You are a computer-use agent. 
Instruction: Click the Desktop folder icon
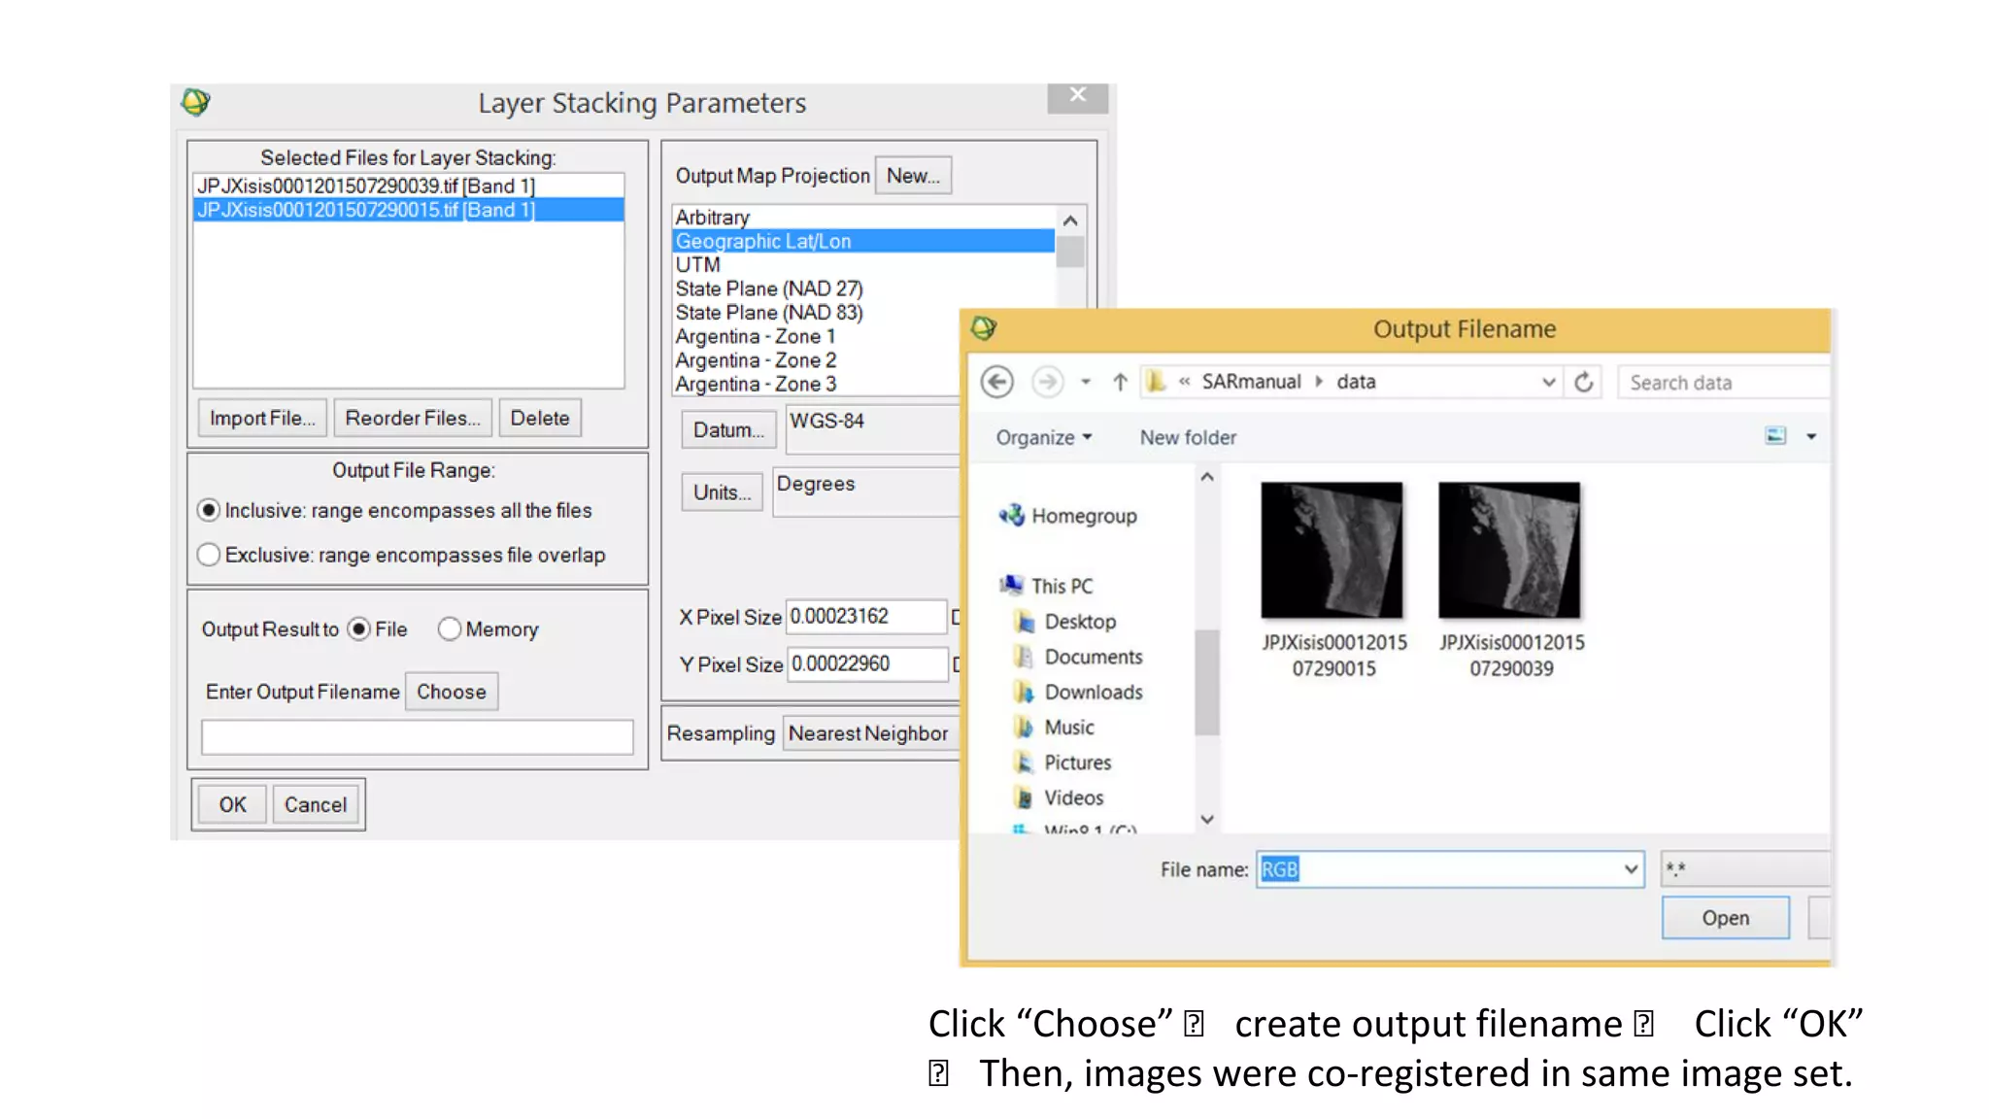click(x=1024, y=622)
